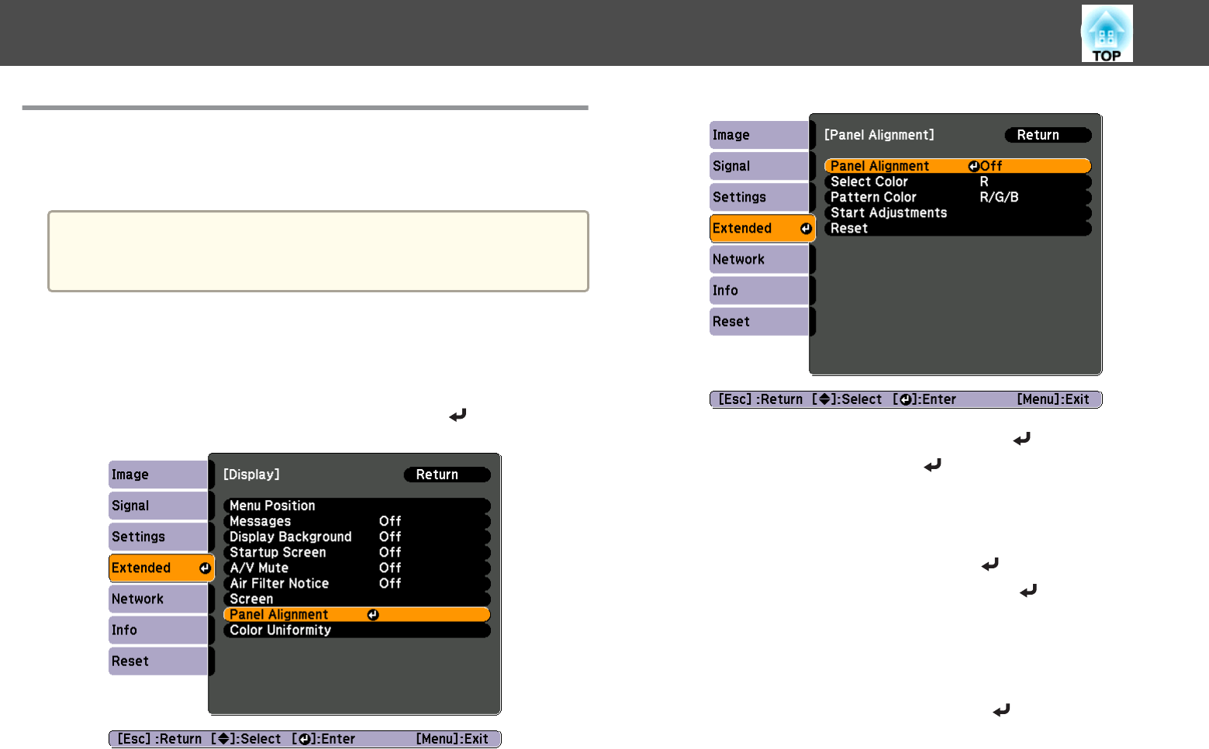The image size is (1209, 749).
Task: Toggle the Messages setting row
Action: [x=357, y=521]
